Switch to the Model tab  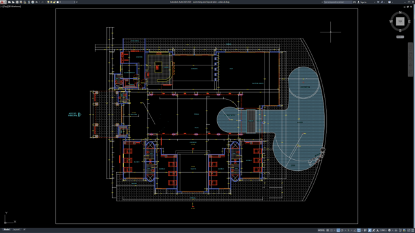[x=6, y=230]
